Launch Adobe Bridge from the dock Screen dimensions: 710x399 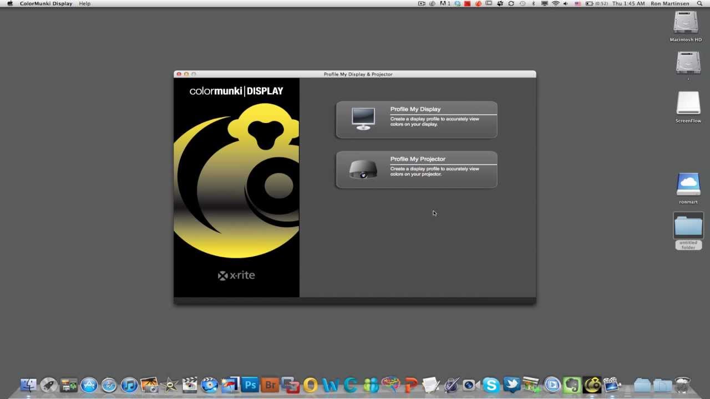coord(270,385)
